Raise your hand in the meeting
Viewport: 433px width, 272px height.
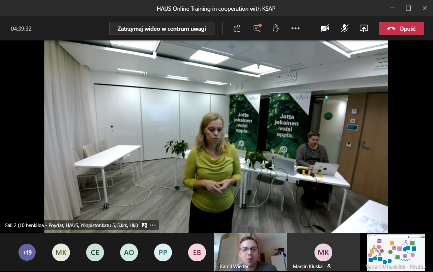point(276,28)
